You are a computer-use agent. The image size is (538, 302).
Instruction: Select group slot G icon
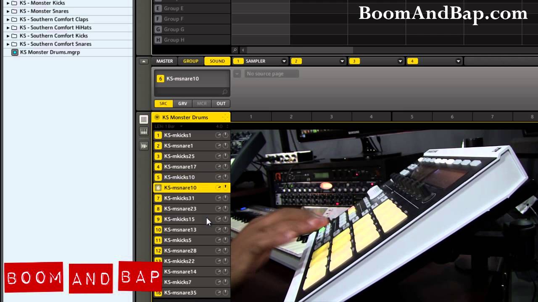click(158, 29)
